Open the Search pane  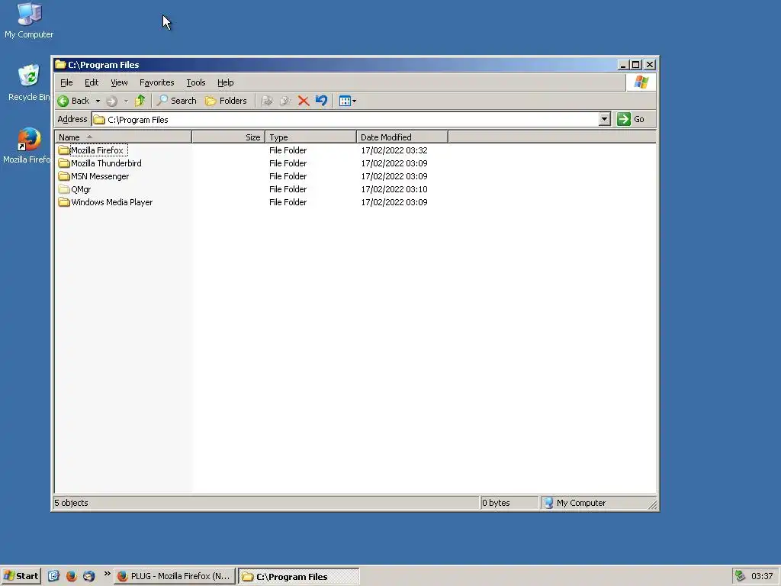point(176,101)
